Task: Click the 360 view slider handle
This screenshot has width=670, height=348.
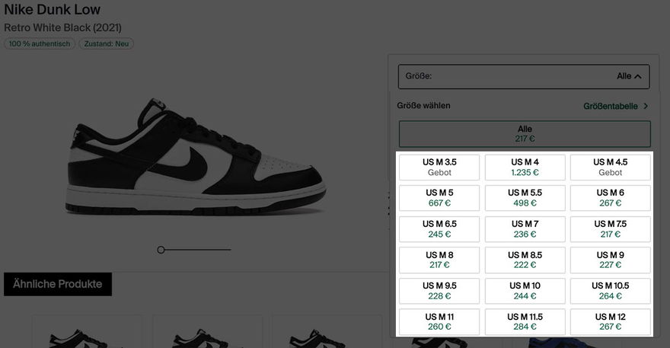Action: (161, 250)
